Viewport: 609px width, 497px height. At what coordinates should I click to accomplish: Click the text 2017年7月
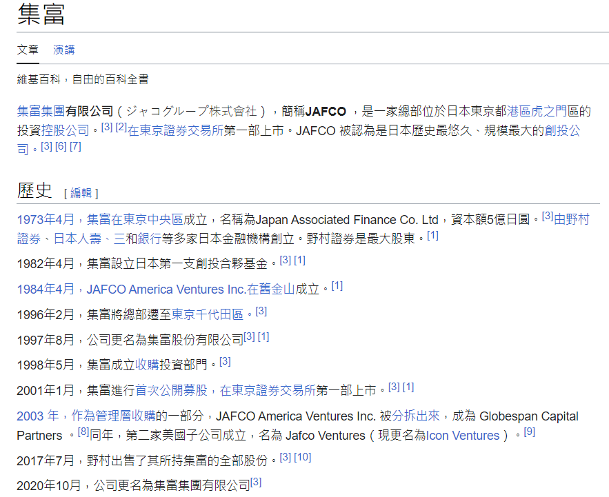pos(46,461)
